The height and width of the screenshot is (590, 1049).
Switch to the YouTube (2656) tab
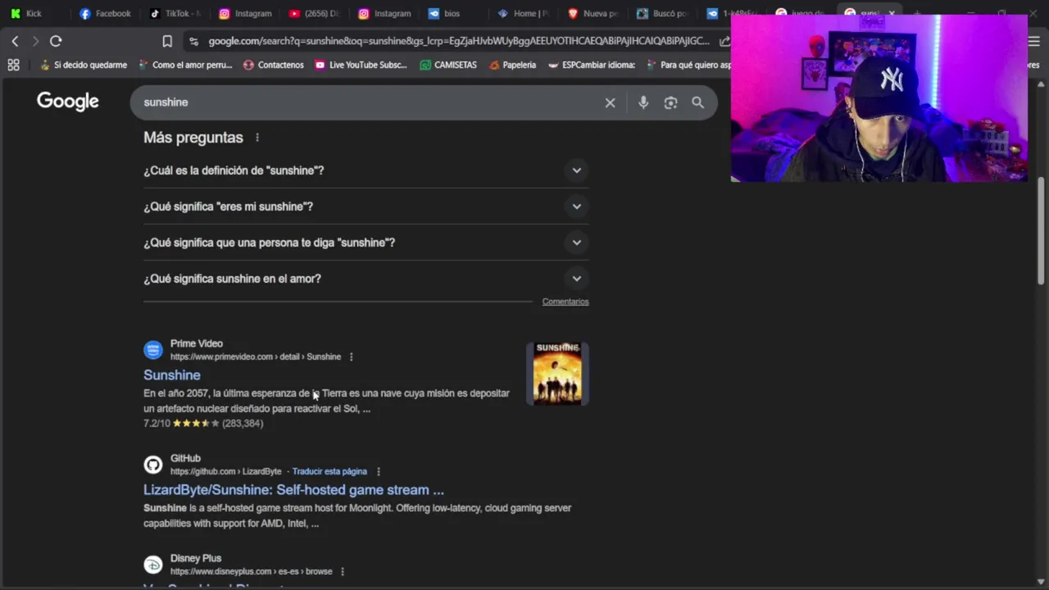[315, 13]
